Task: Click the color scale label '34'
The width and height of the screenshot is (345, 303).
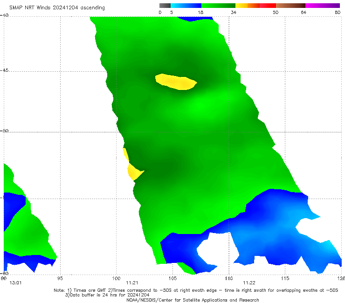Action: pos(234,12)
